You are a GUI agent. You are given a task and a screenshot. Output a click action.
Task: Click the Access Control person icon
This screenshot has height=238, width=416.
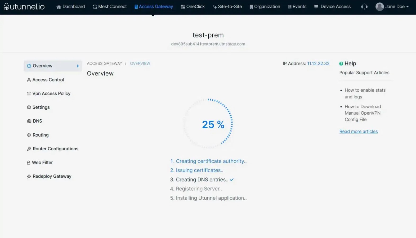(29, 80)
